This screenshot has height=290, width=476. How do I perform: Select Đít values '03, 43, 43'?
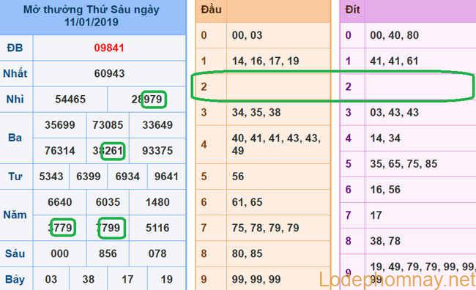pos(394,112)
